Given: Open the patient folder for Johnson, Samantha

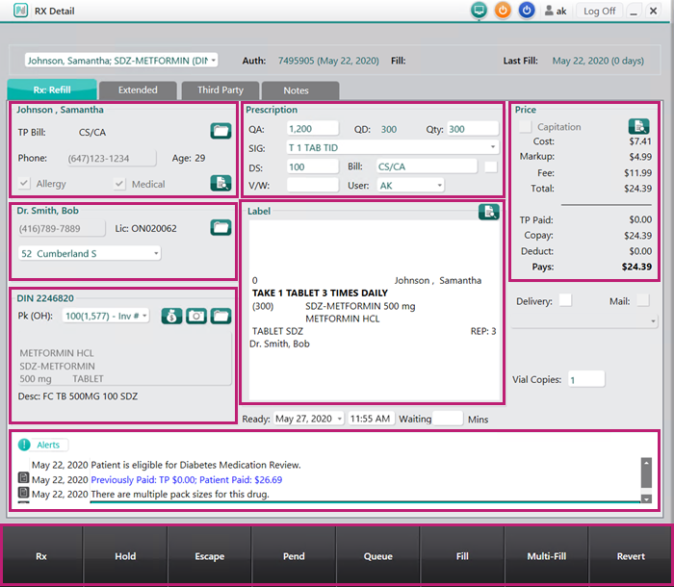Looking at the screenshot, I should point(220,131).
